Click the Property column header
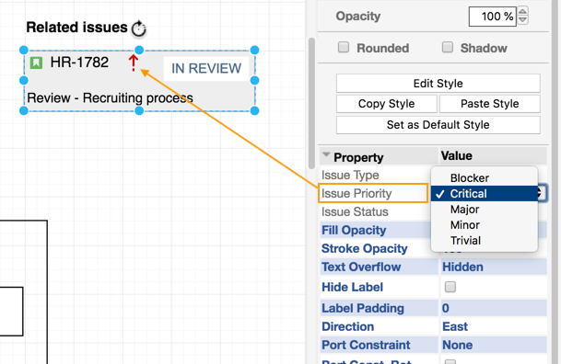The width and height of the screenshot is (561, 364). click(x=358, y=157)
